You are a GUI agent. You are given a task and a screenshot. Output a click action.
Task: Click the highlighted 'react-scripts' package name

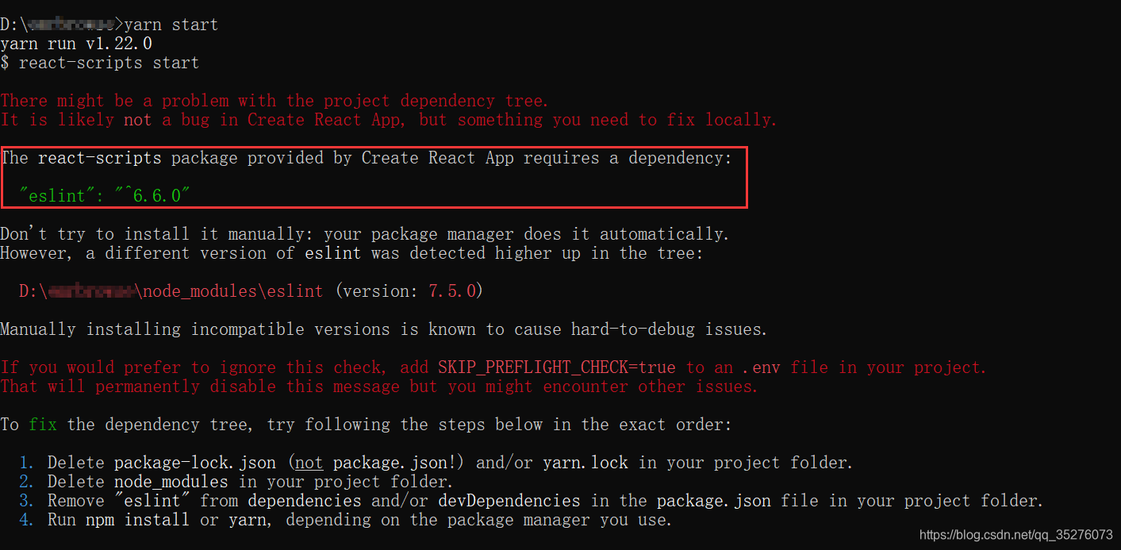pos(100,158)
